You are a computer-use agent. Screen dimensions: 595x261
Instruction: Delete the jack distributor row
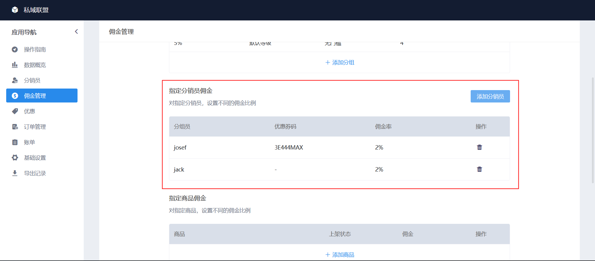click(479, 169)
